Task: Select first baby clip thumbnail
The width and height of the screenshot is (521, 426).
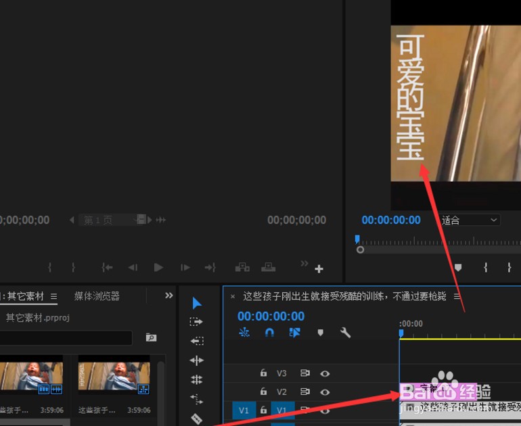Action: pos(31,376)
